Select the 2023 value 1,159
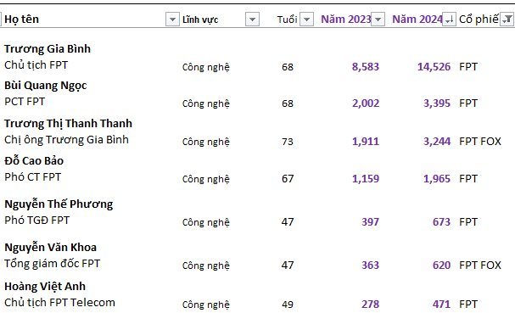The height and width of the screenshot is (313, 515). pyautogui.click(x=366, y=179)
